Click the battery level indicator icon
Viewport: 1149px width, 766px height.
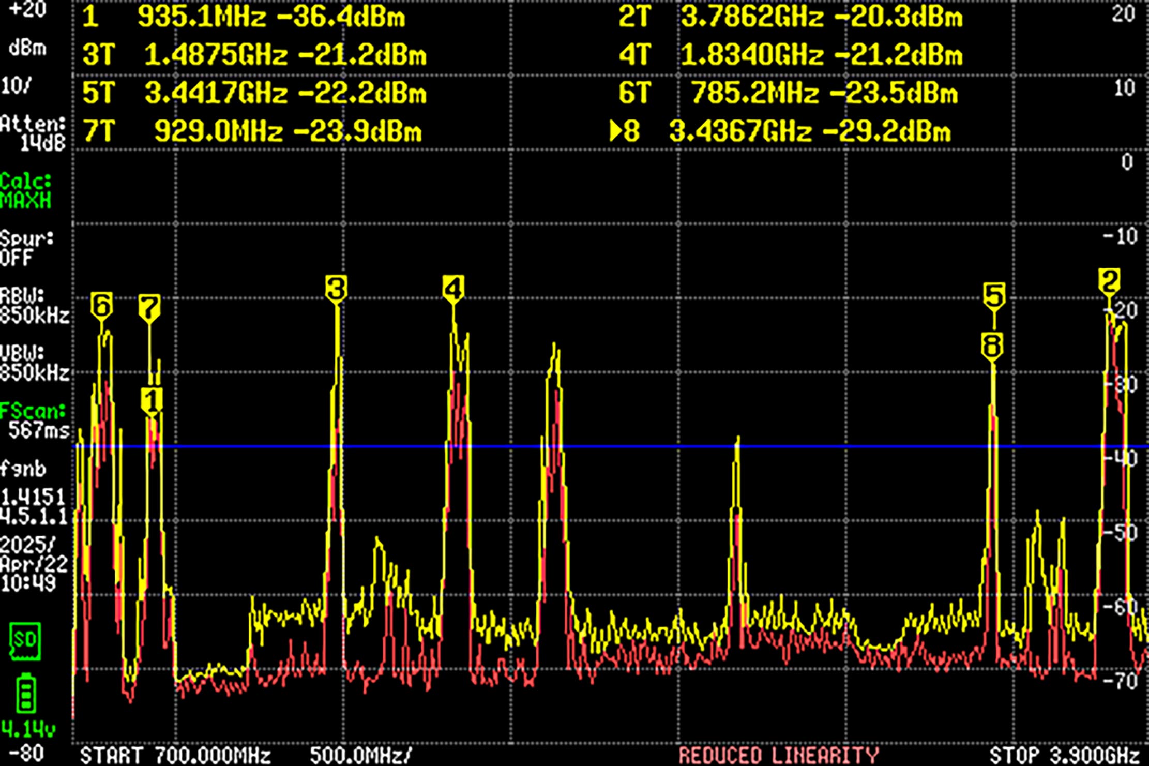[x=27, y=693]
